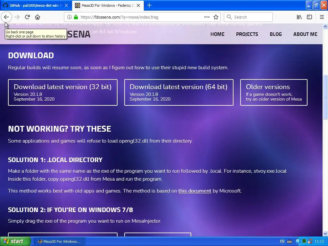328x246 pixels.
Task: Open the Library bookmarks icon
Action: click(x=299, y=17)
